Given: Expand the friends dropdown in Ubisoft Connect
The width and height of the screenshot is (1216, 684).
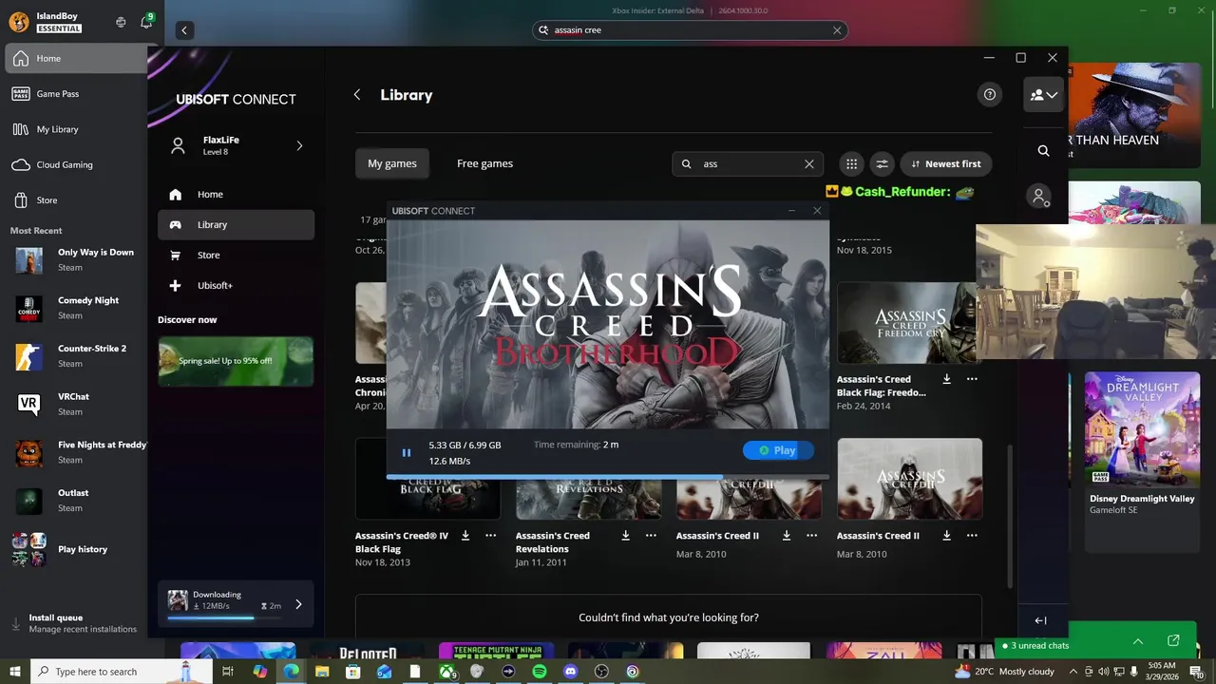Looking at the screenshot, I should click(1043, 95).
